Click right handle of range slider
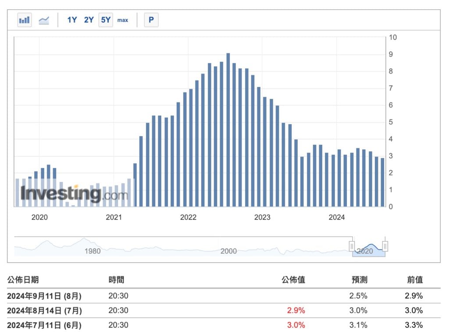Viewport: 449px width, 332px height. pos(385,246)
